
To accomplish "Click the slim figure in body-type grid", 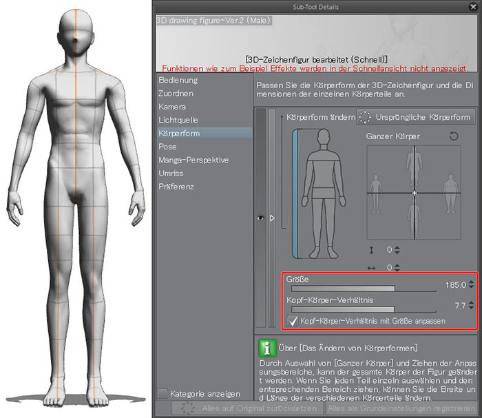I will coord(375,194).
